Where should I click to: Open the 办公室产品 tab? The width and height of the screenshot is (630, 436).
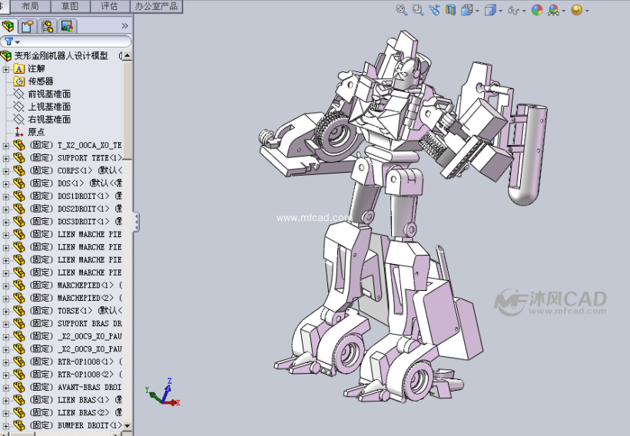pyautogui.click(x=156, y=6)
